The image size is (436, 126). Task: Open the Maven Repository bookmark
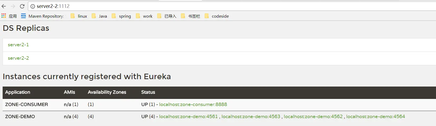coord(43,16)
